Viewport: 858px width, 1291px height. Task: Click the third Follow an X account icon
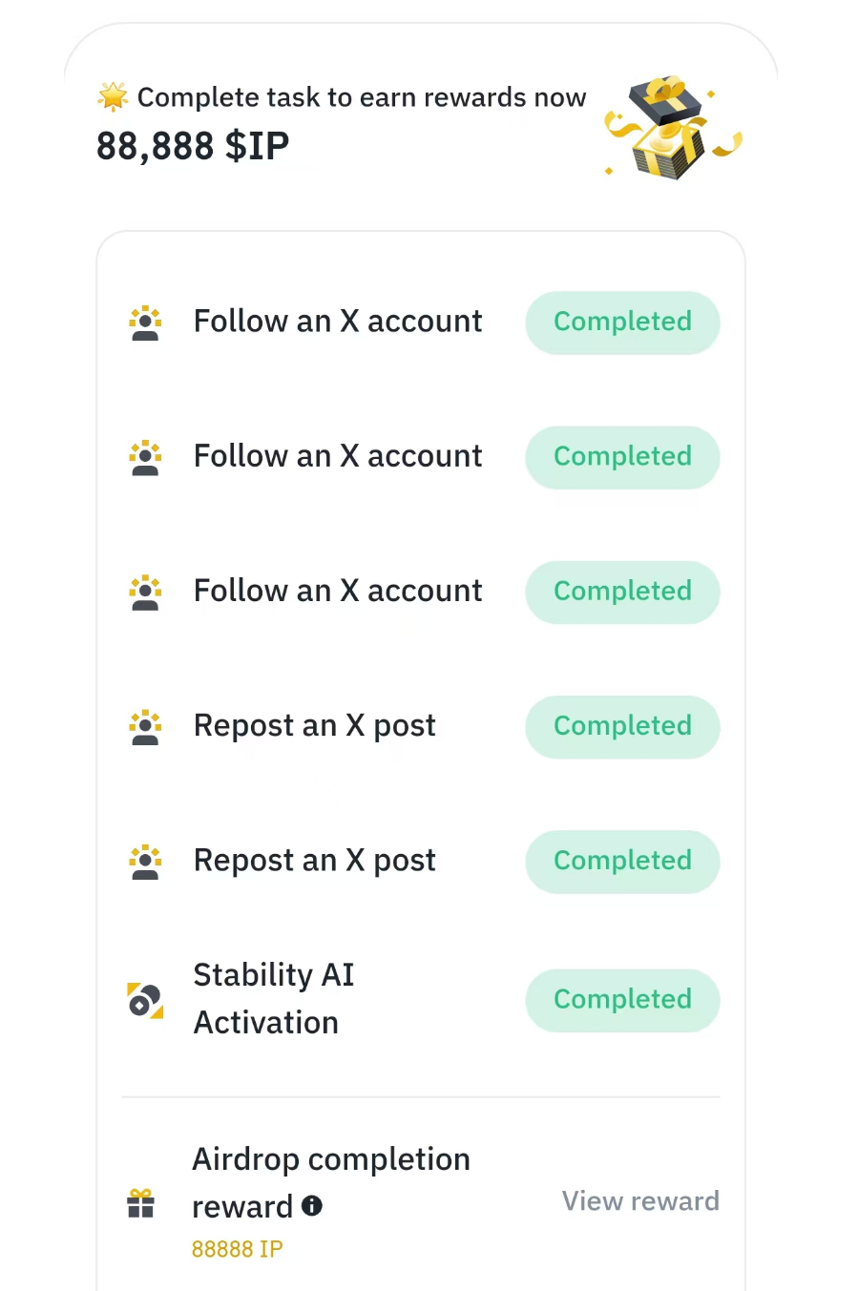tap(145, 592)
